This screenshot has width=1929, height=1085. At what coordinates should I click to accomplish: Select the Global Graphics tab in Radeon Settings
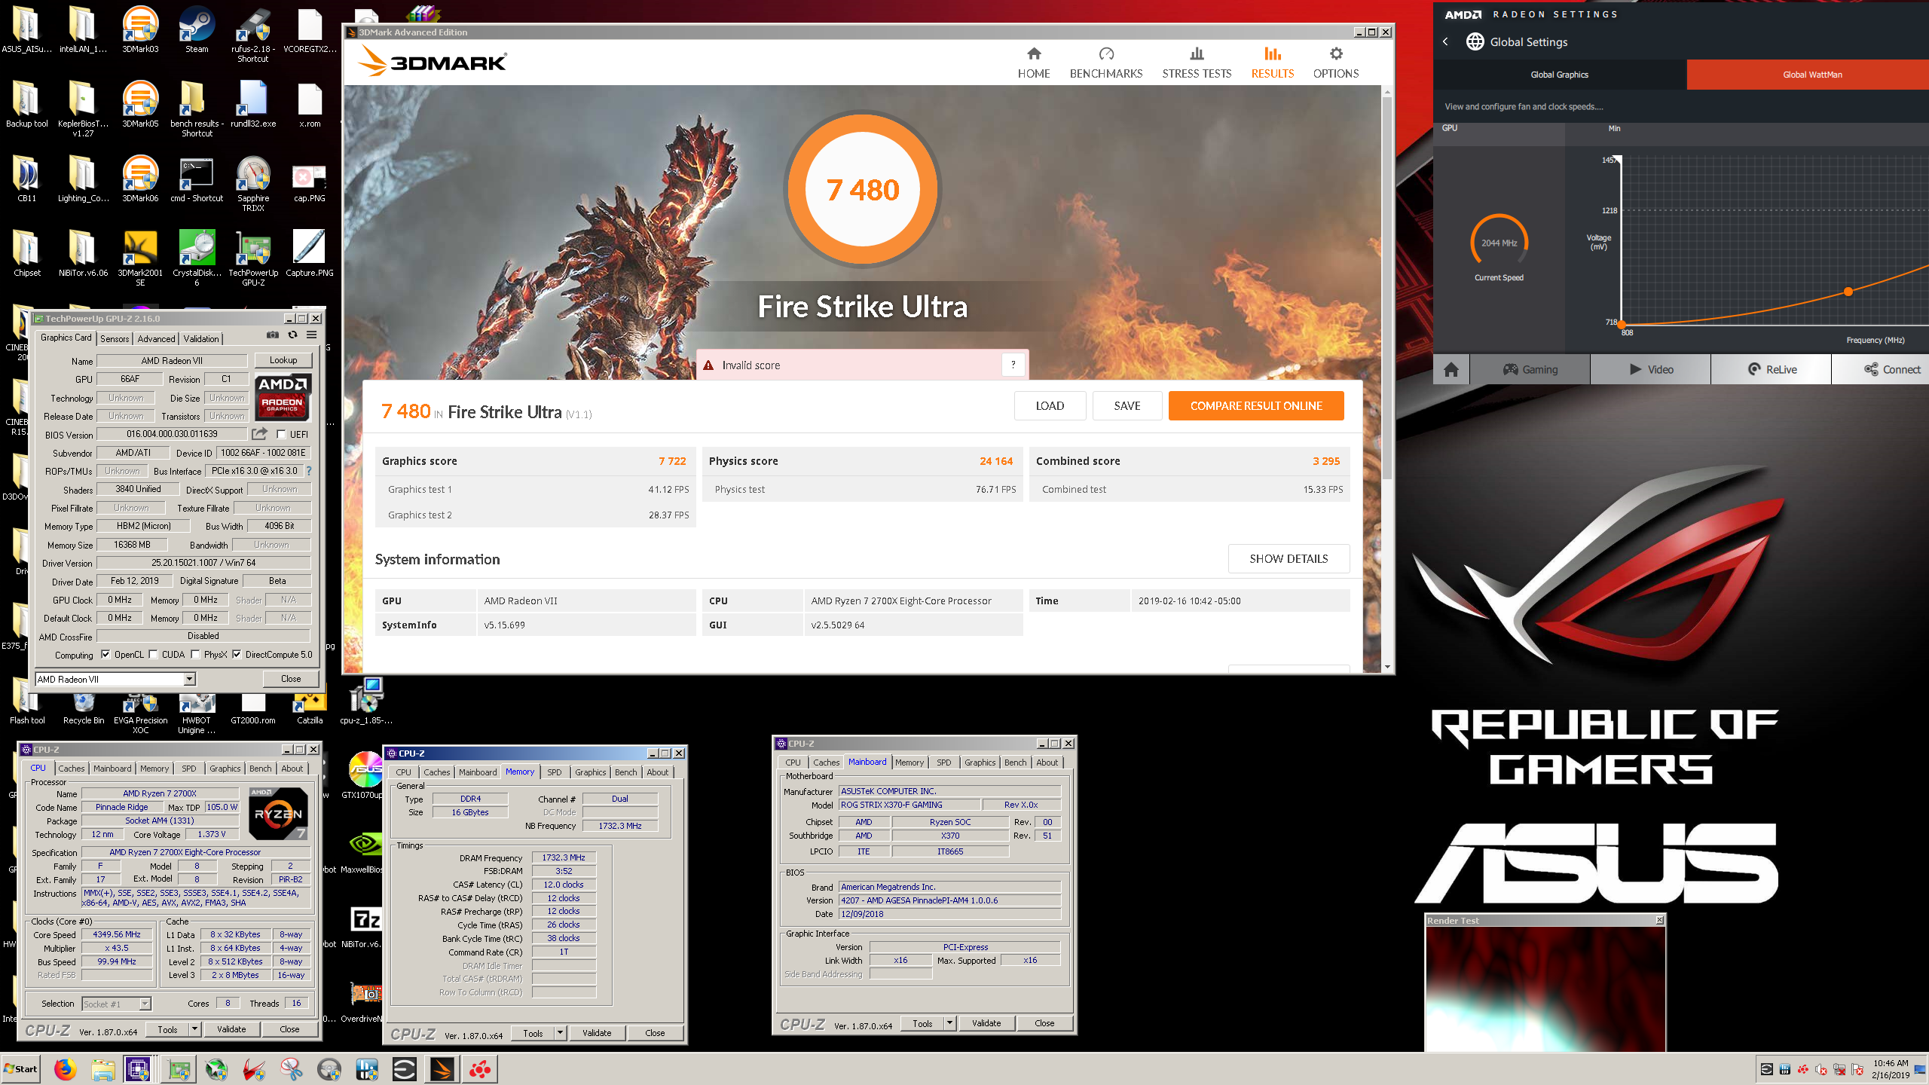tap(1560, 75)
